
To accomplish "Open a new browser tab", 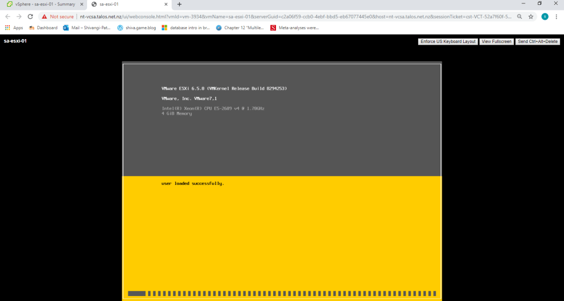I will tap(179, 4).
